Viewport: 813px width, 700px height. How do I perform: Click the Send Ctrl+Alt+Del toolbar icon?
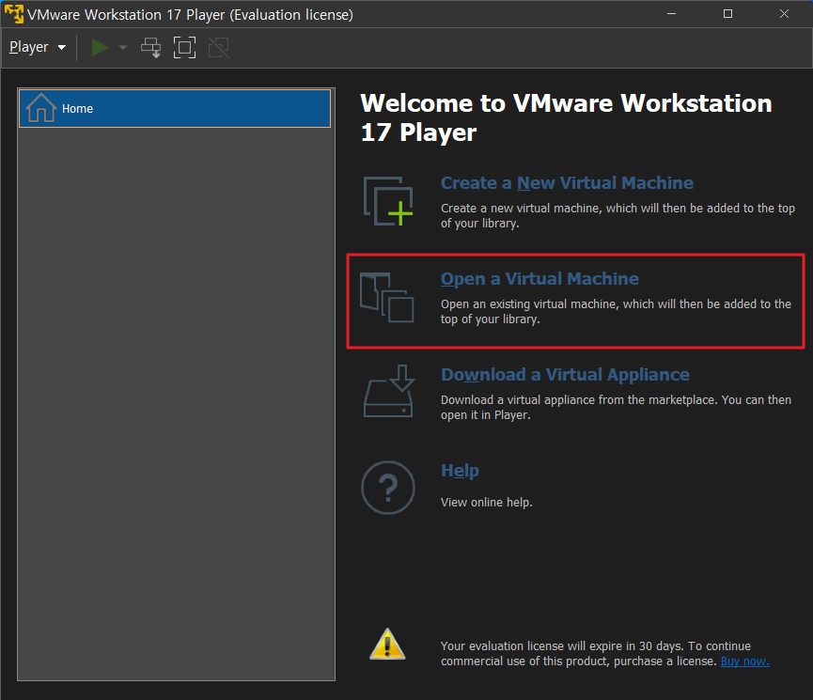point(151,48)
